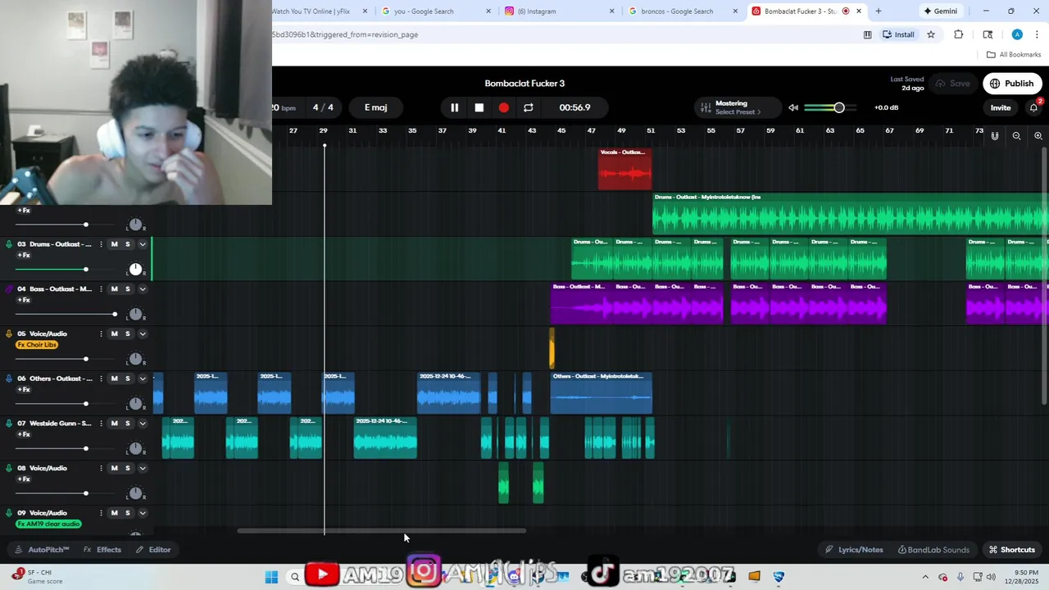
Task: Open track 07 Westside Gunn three-dot options menu
Action: tap(101, 423)
